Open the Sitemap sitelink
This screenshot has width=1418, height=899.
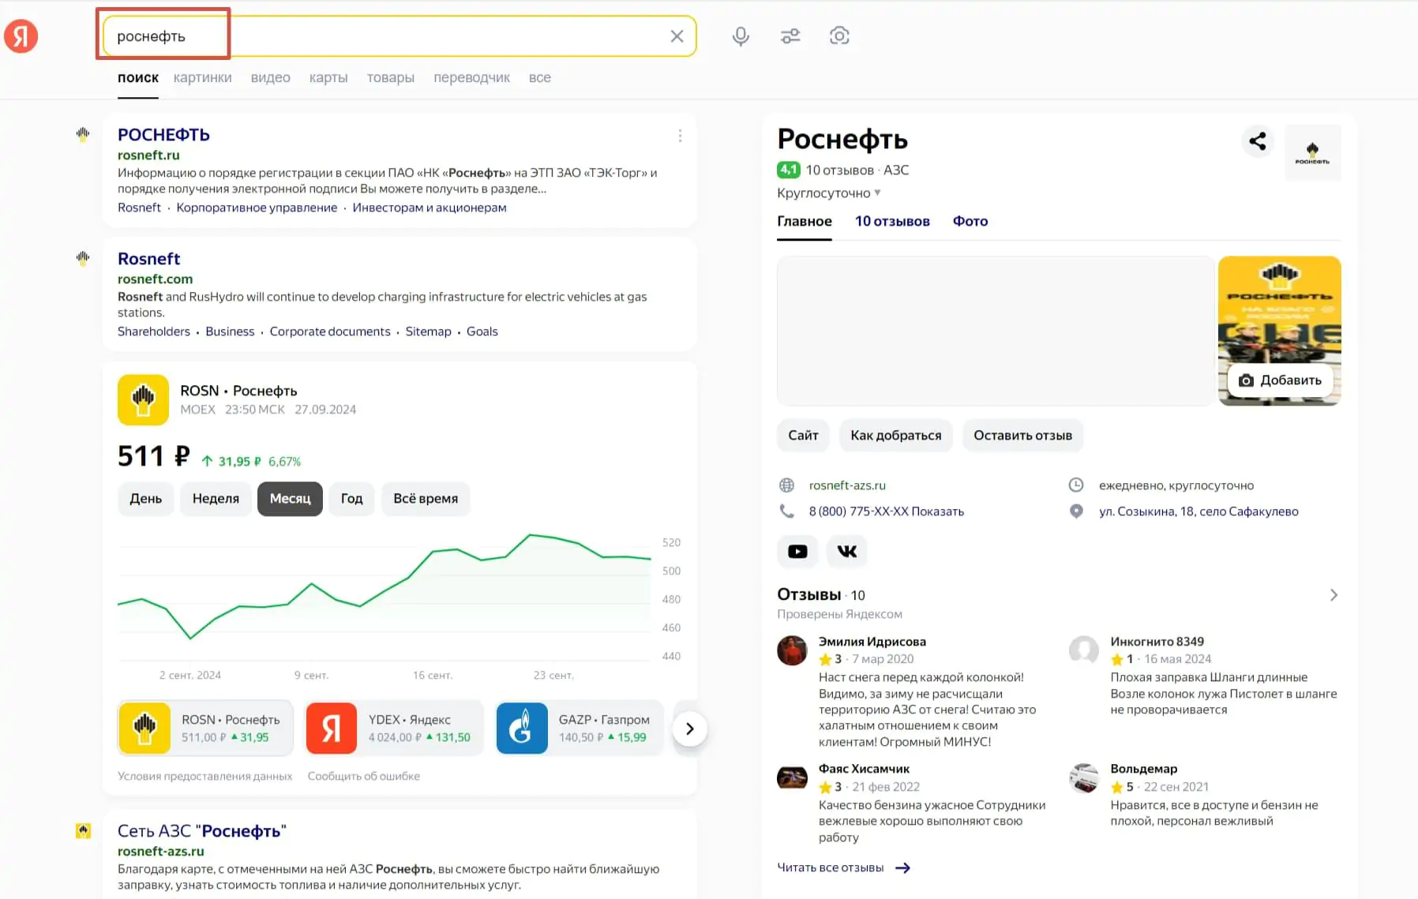tap(429, 332)
